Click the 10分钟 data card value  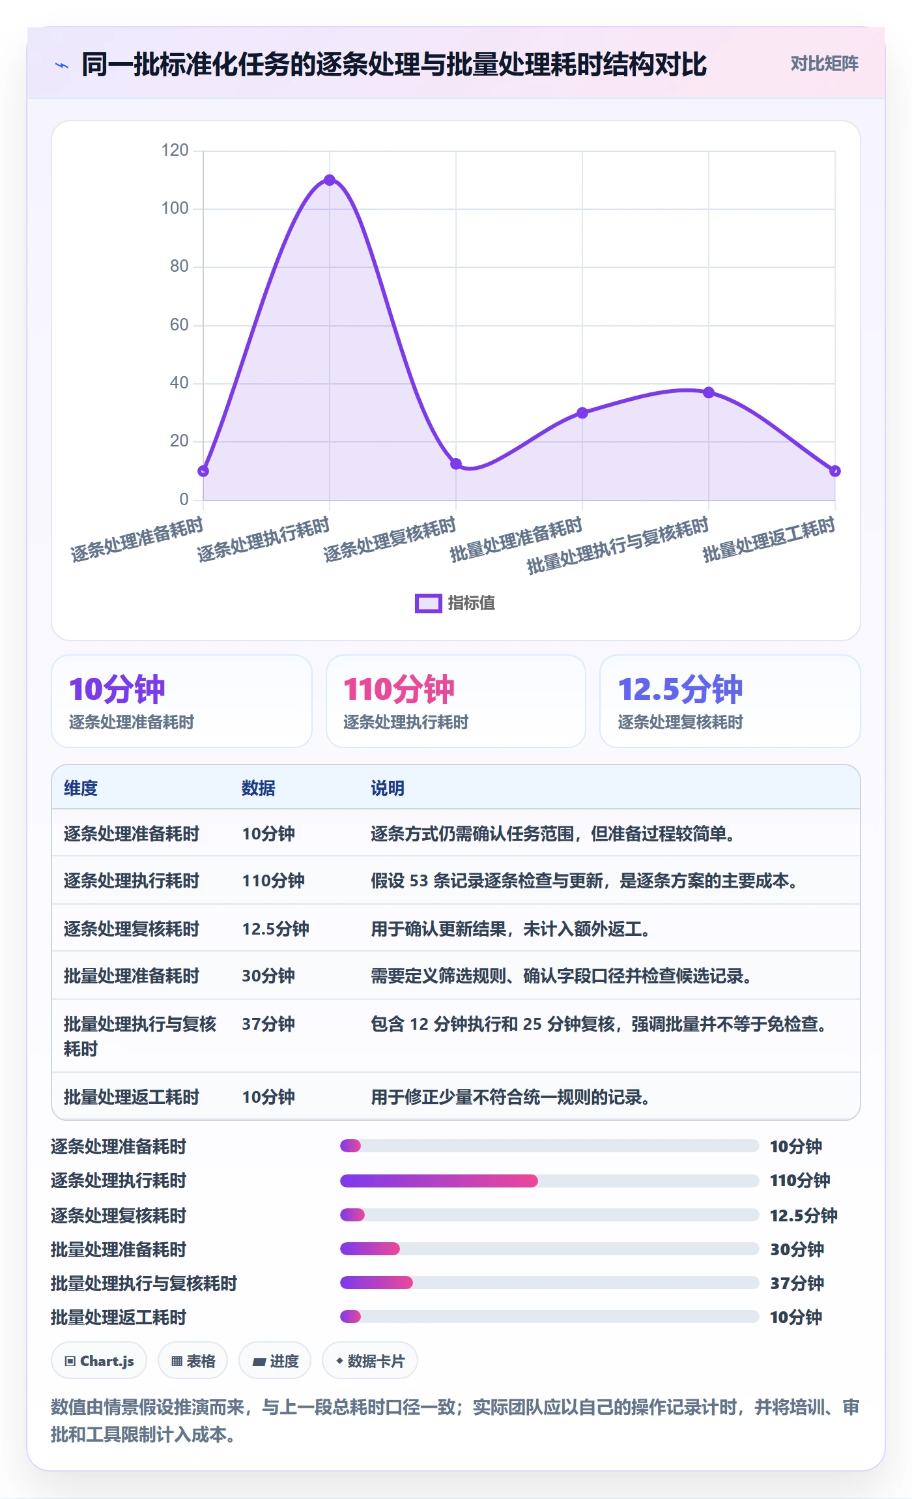tap(117, 690)
